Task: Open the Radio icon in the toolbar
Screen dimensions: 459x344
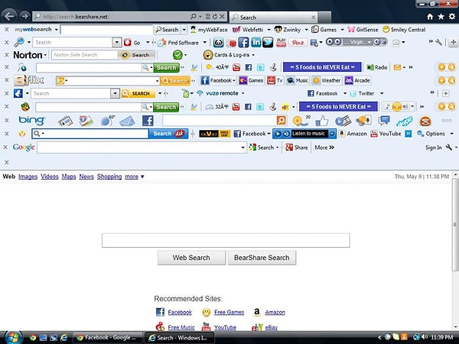Action: [x=370, y=67]
